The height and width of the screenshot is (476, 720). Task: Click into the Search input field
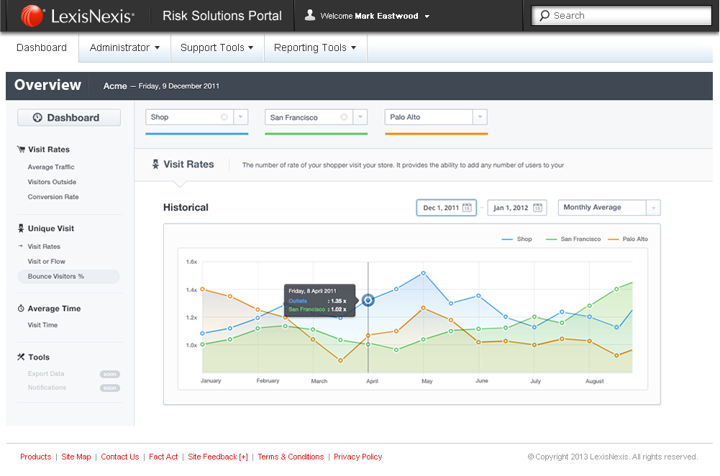(626, 15)
